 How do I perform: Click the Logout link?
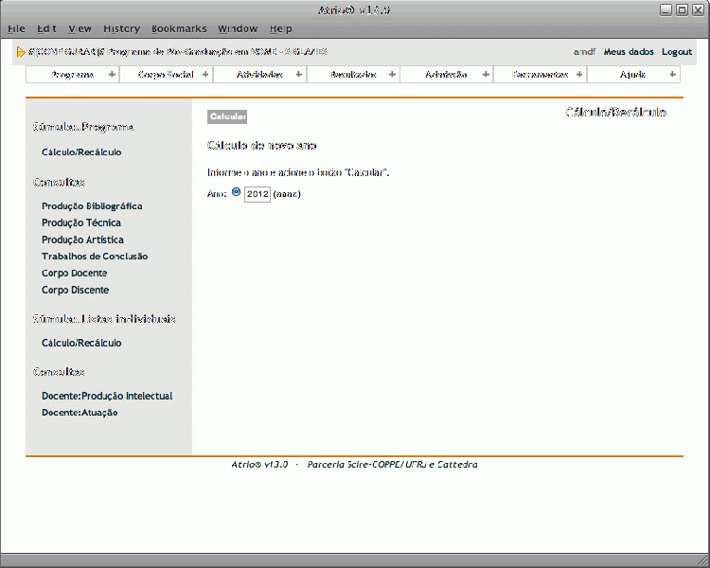click(x=677, y=52)
